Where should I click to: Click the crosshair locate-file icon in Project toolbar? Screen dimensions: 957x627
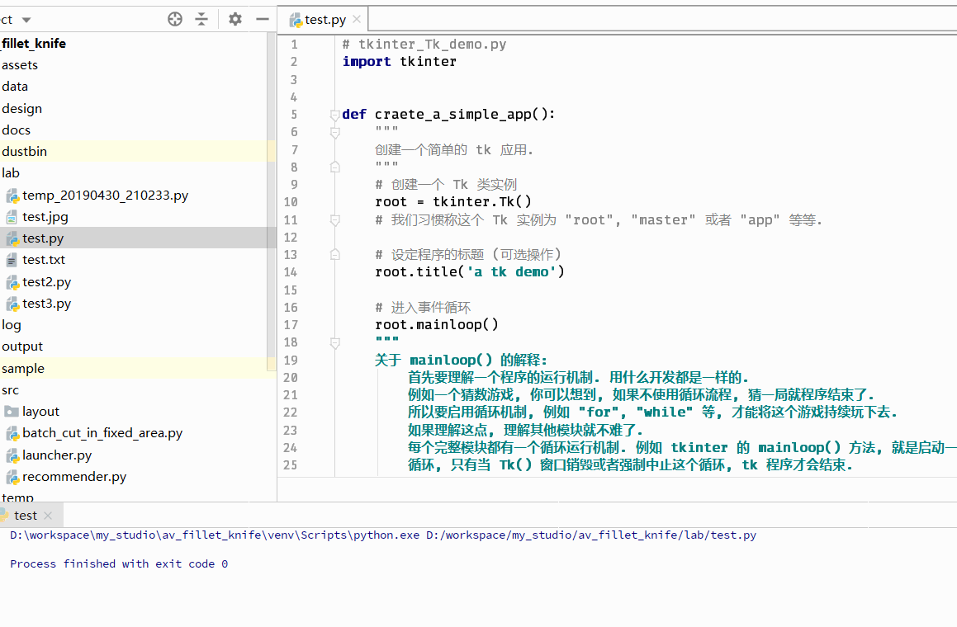(x=174, y=18)
